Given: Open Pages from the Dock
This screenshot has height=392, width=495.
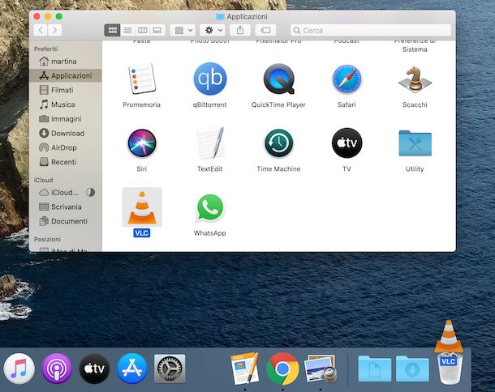Looking at the screenshot, I should (245, 369).
